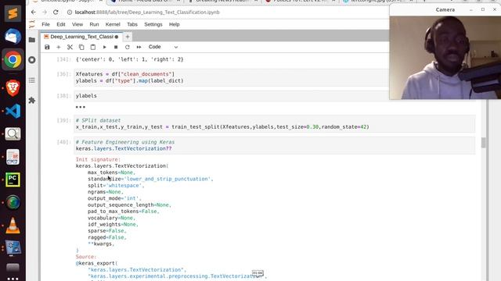
Task: Open the extension manager puzzle icon
Action: point(32,101)
